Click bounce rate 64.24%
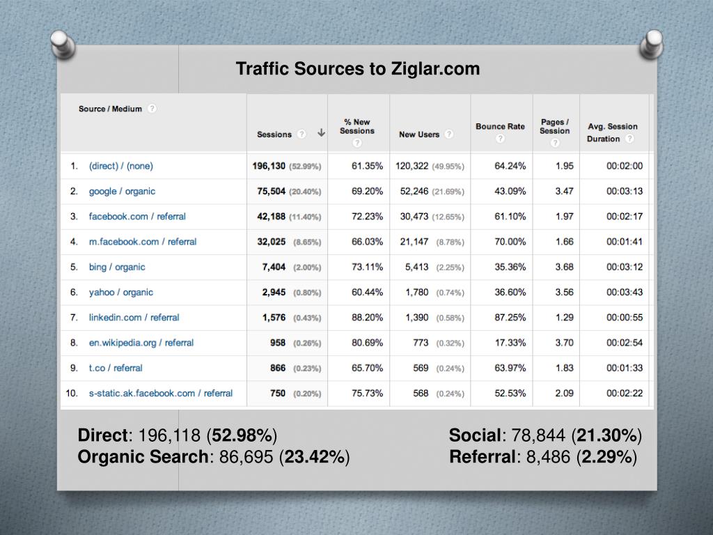713x535 pixels. coord(510,166)
